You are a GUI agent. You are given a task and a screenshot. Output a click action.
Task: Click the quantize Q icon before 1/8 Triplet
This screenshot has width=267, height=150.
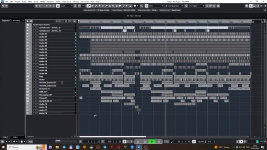186,6
